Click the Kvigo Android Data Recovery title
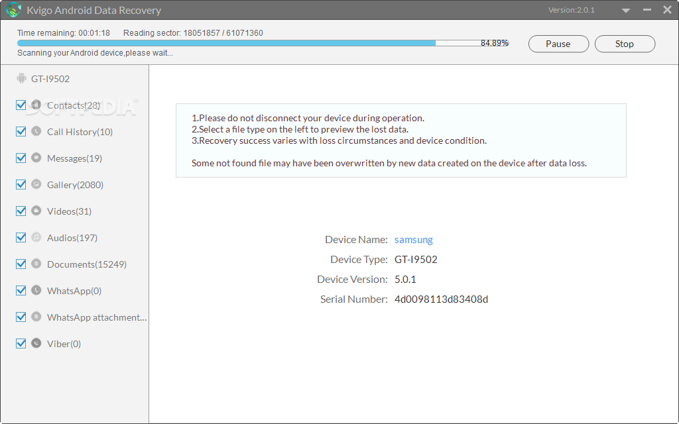 [94, 10]
